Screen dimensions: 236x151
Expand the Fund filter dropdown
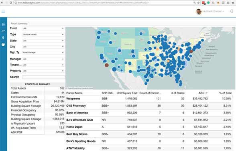[x=43, y=28]
